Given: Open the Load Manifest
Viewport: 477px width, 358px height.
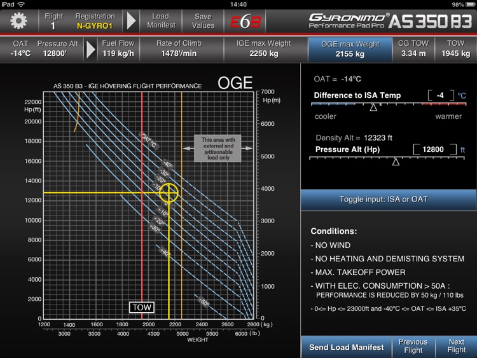Looking at the screenshot, I should coord(161,21).
